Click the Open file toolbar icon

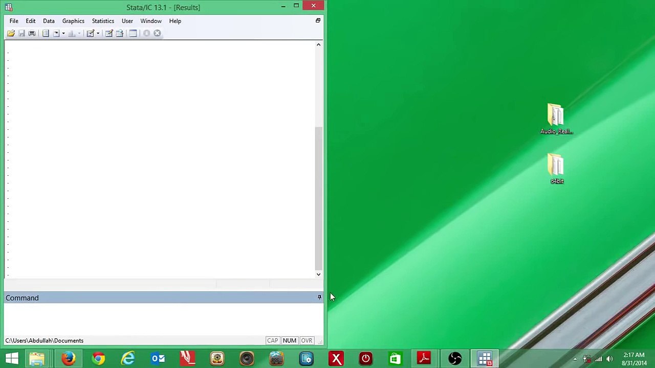tap(11, 33)
